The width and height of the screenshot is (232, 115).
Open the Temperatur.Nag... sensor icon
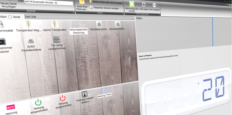28,24
